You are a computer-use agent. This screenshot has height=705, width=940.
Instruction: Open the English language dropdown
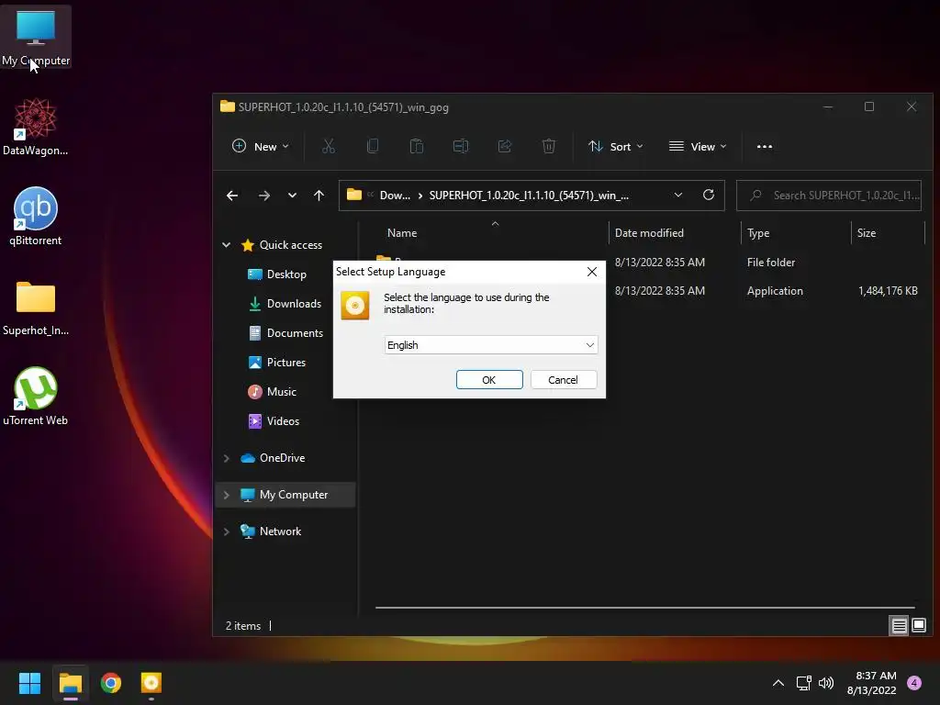[490, 345]
